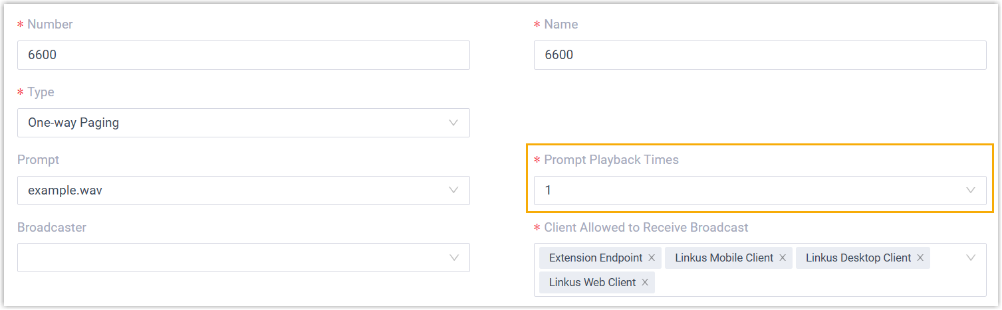Remove the Linkus Web Client tag

[x=645, y=283]
